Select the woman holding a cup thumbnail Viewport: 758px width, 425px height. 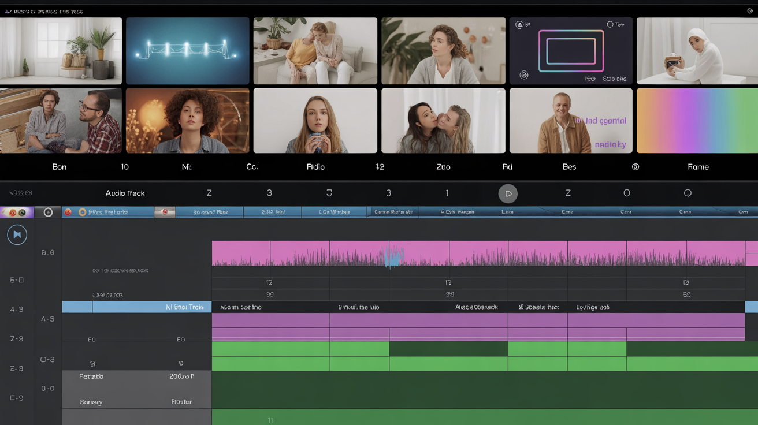(315, 121)
